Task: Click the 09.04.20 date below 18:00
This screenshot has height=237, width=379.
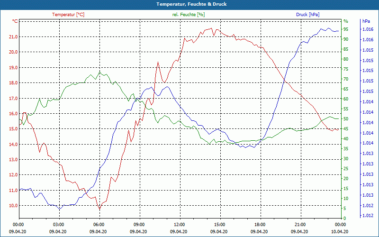Action: point(259,232)
